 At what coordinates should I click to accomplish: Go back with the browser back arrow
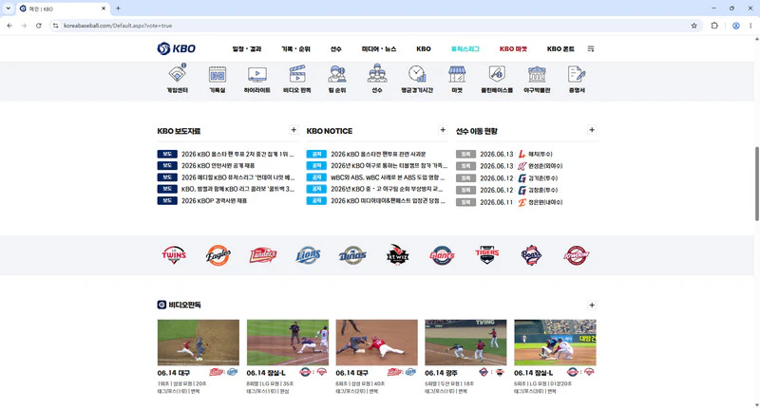point(9,26)
